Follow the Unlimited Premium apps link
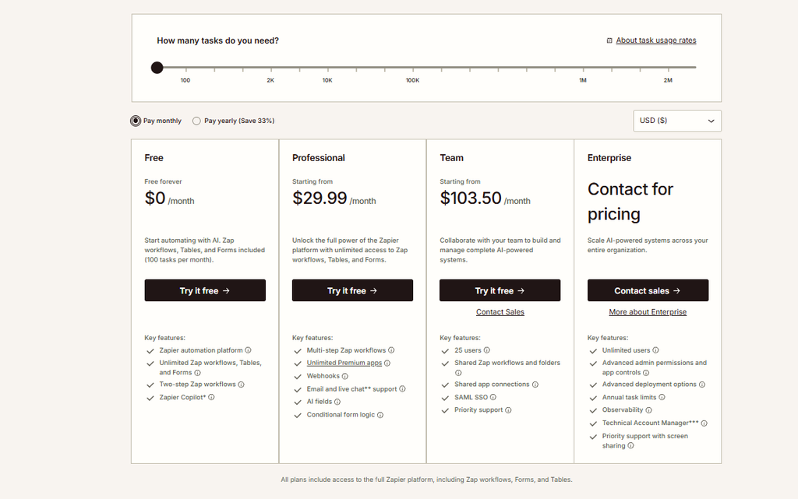This screenshot has width=798, height=499. [344, 363]
